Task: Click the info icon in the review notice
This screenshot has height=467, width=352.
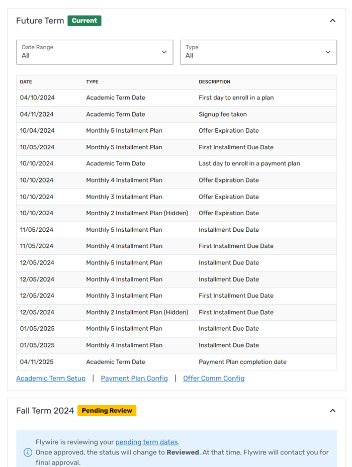Action: (x=28, y=452)
